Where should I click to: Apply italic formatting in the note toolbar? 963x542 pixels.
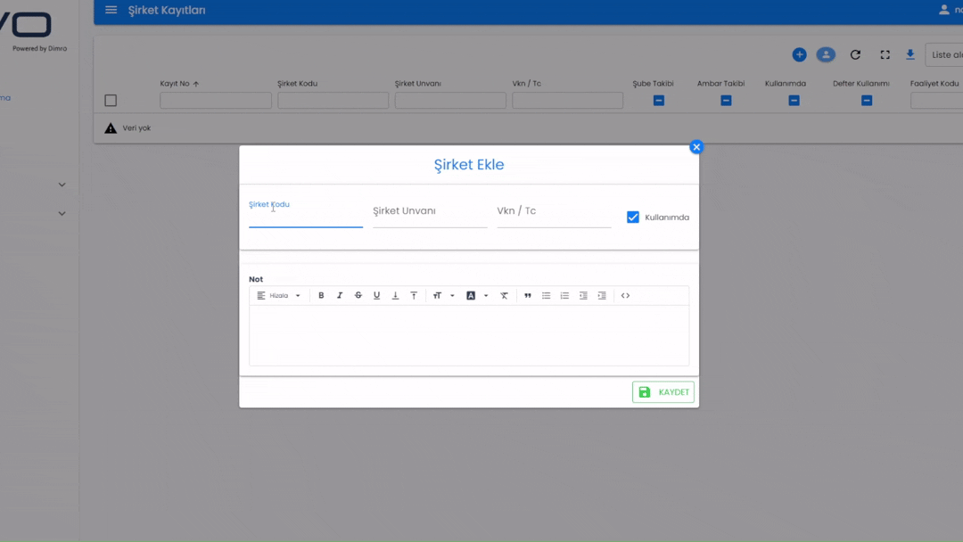click(340, 296)
